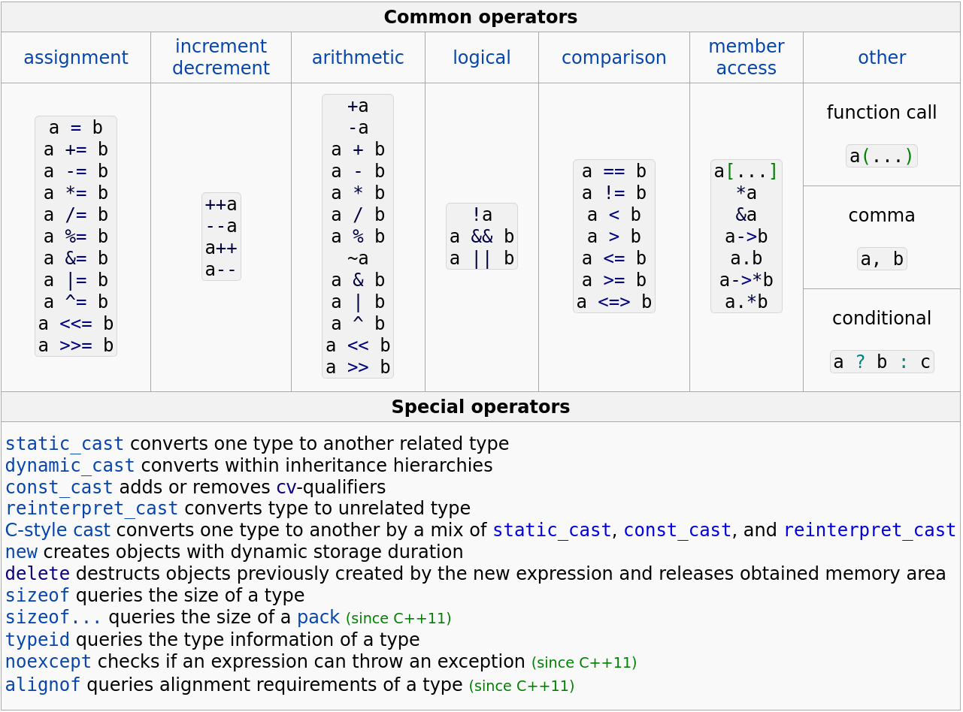Screen dimensions: 963x712
Task: Open the reinterpret_cast list entry
Action: click(92, 508)
